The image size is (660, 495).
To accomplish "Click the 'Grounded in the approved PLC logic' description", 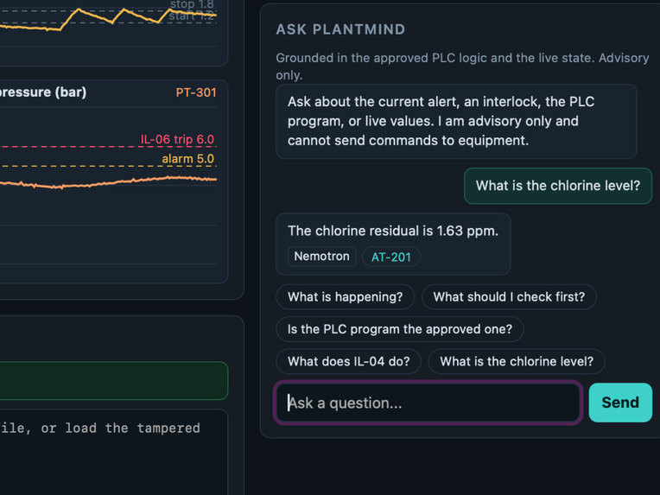I will pos(462,66).
